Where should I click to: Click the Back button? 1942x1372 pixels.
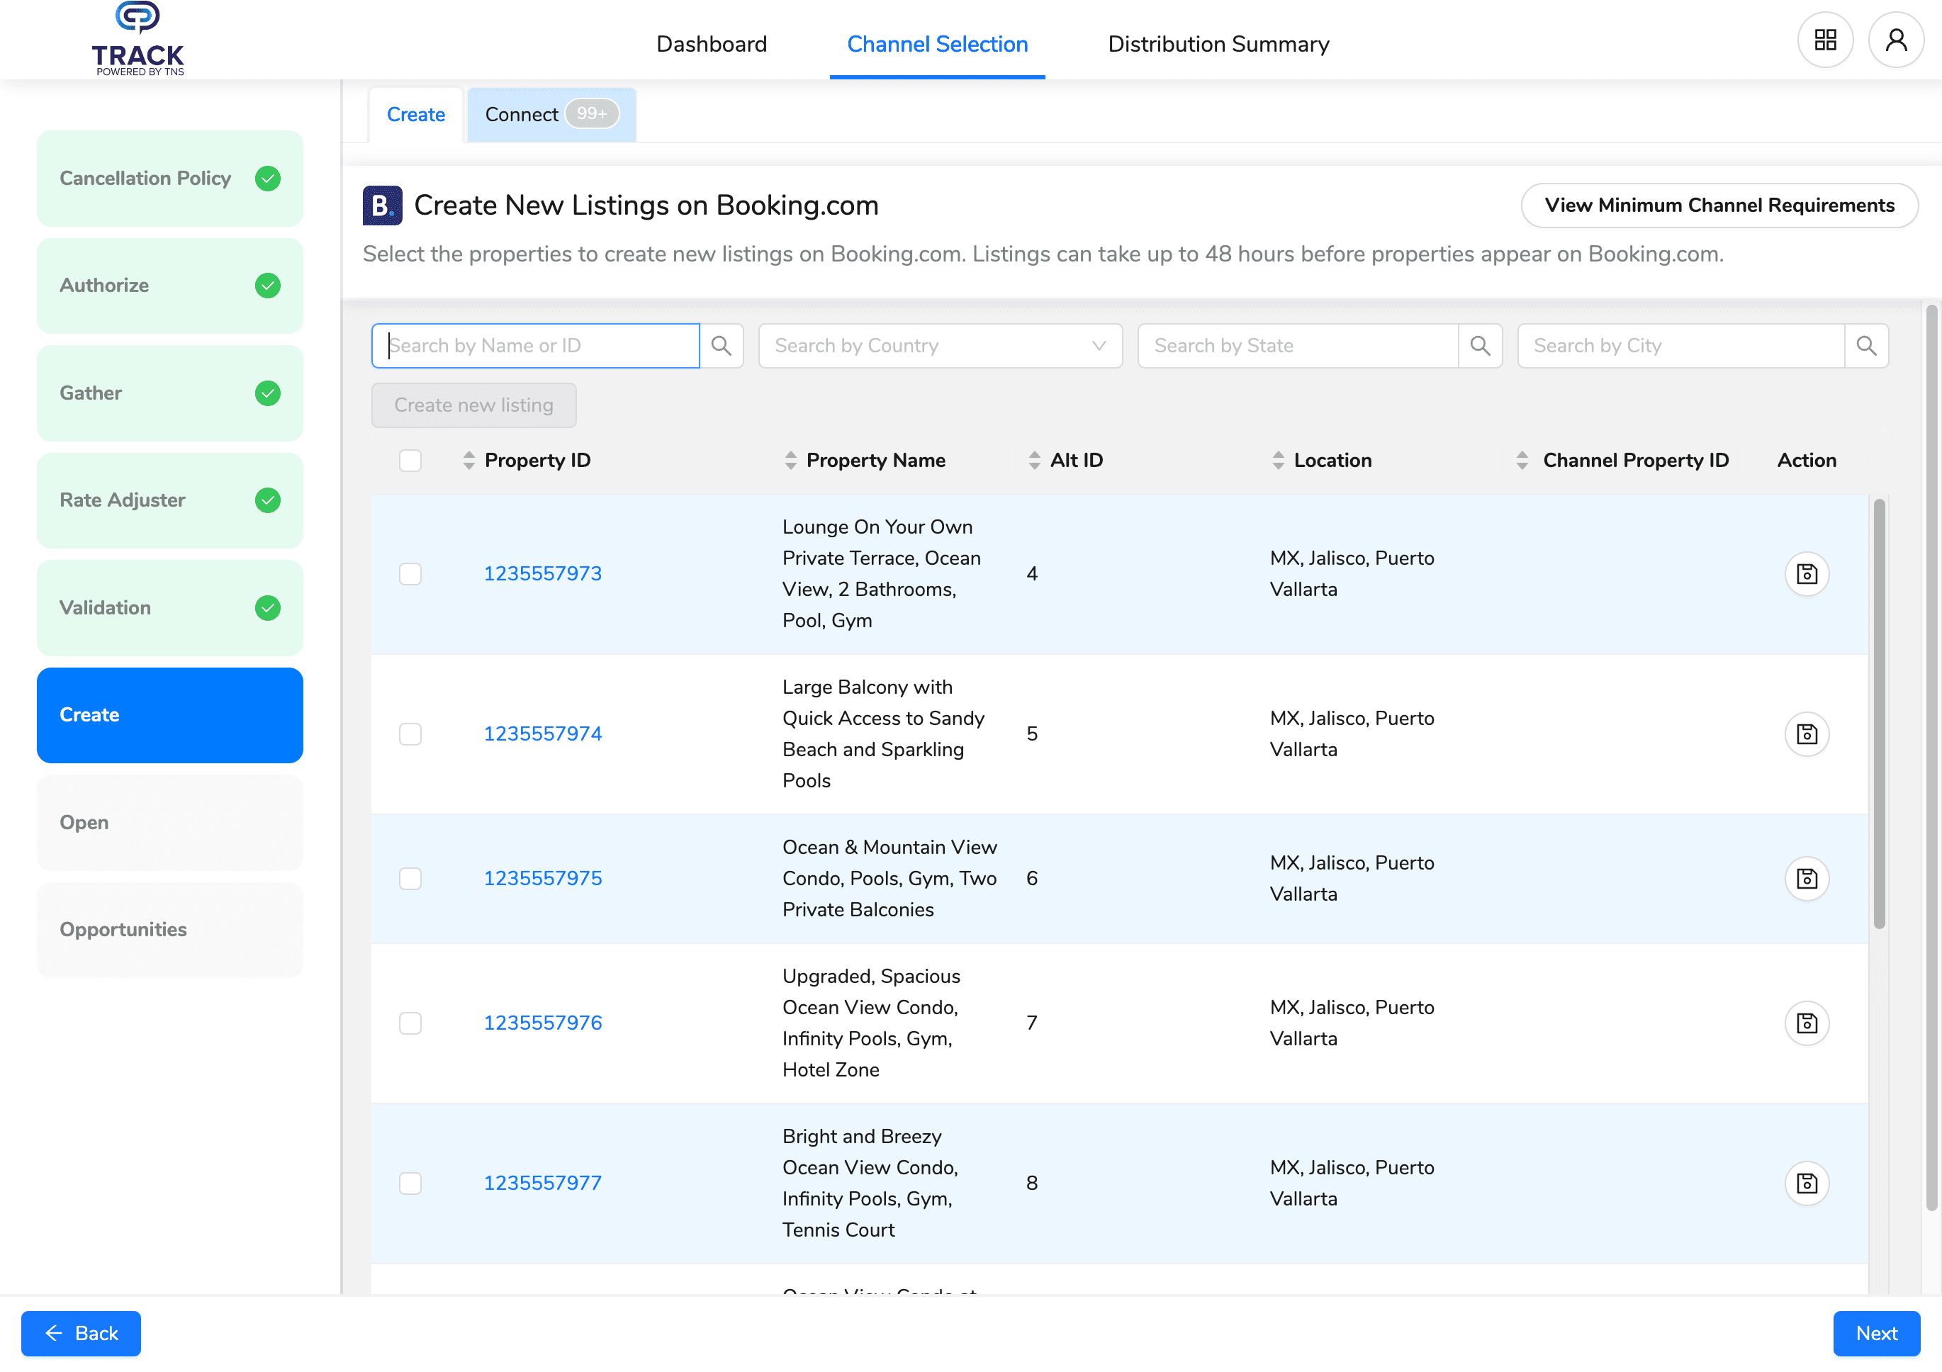[82, 1334]
